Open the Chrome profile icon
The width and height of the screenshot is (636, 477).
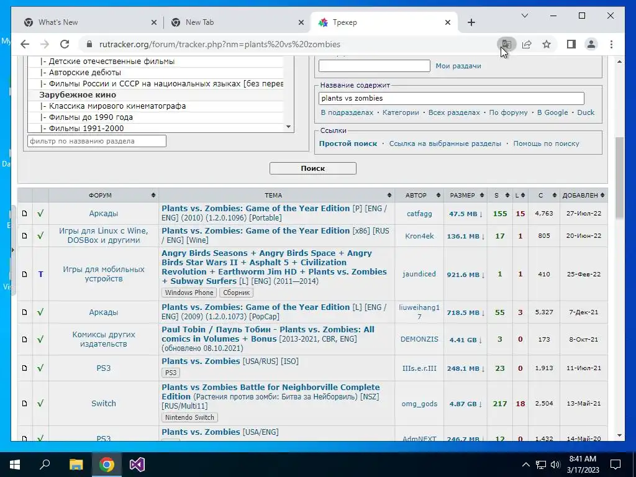click(591, 44)
